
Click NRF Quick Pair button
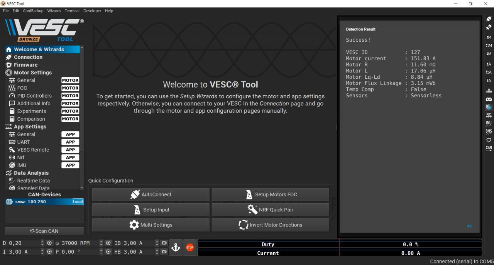(271, 210)
